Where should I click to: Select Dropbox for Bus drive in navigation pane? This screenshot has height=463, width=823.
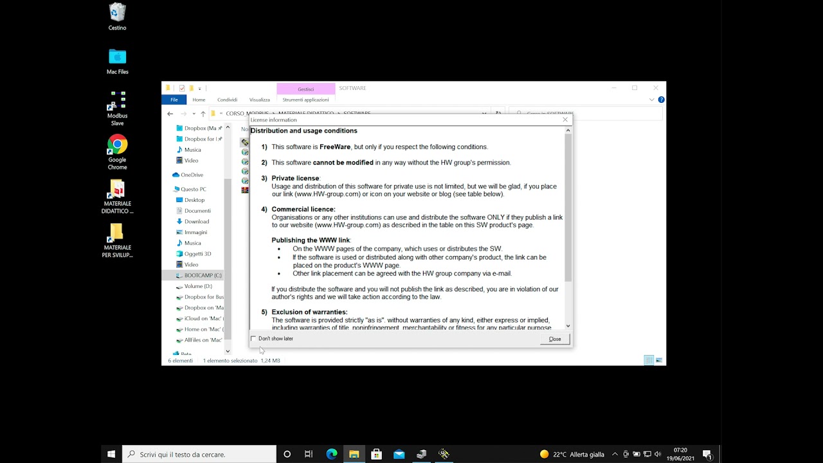coord(199,297)
